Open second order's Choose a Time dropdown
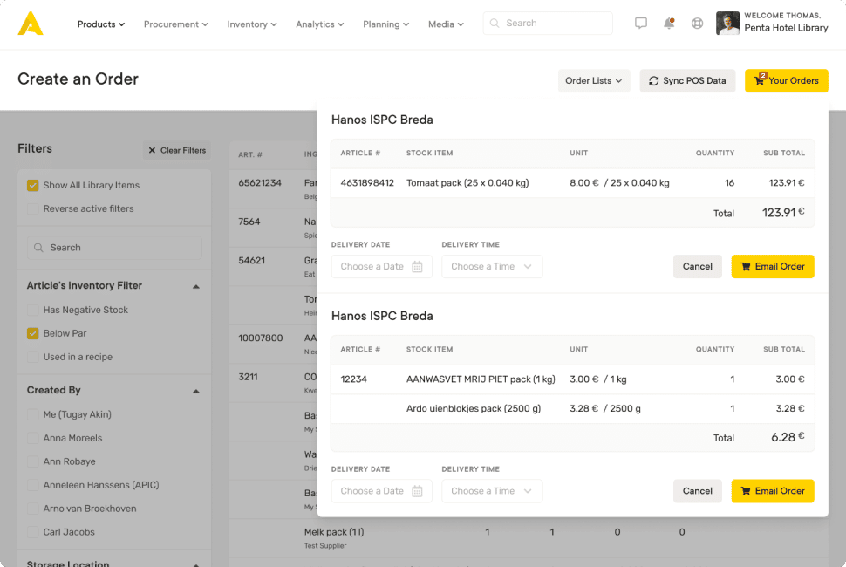The height and width of the screenshot is (567, 846). [492, 491]
